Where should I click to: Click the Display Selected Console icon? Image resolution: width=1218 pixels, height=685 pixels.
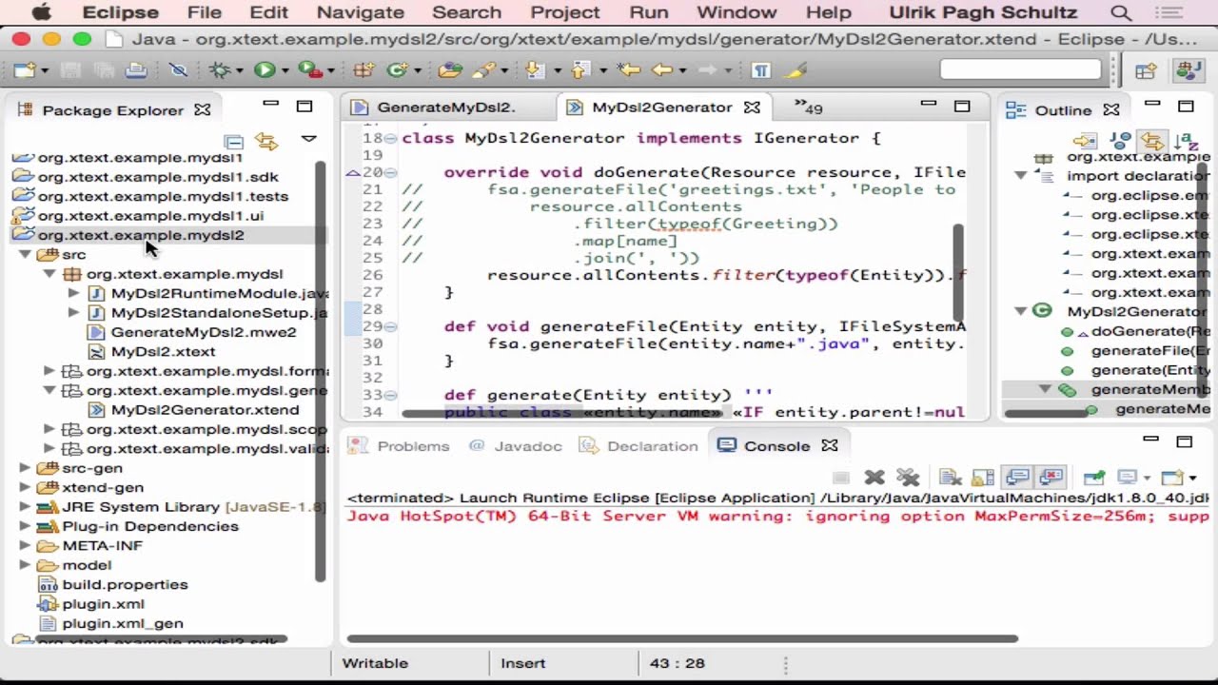pos(1128,477)
